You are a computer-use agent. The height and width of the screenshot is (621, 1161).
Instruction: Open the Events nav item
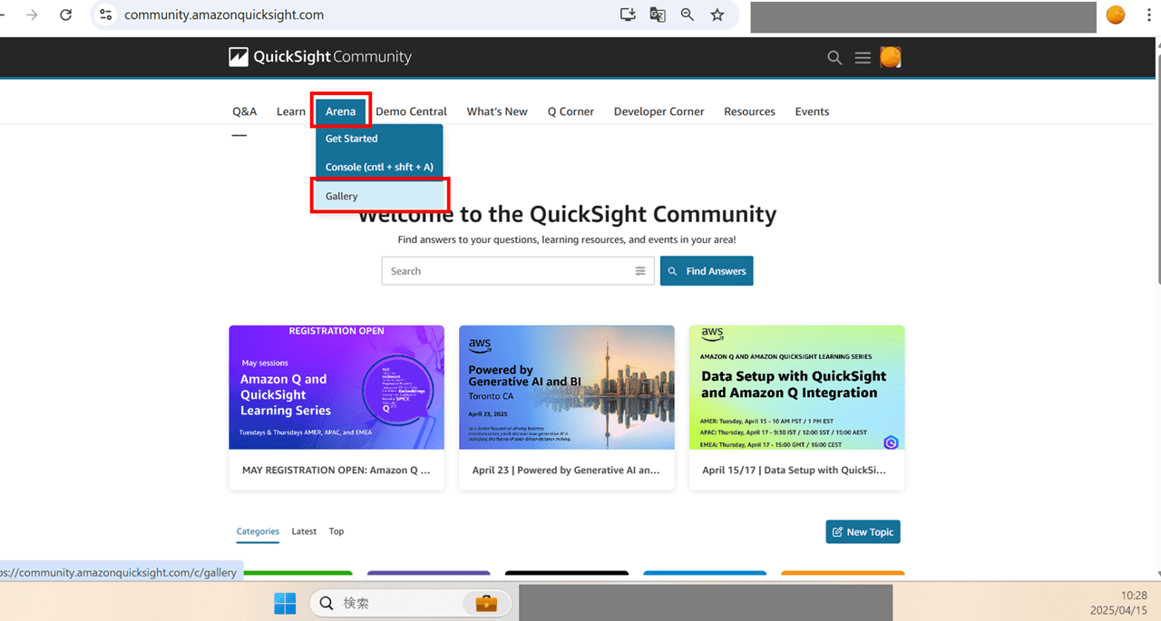tap(812, 112)
